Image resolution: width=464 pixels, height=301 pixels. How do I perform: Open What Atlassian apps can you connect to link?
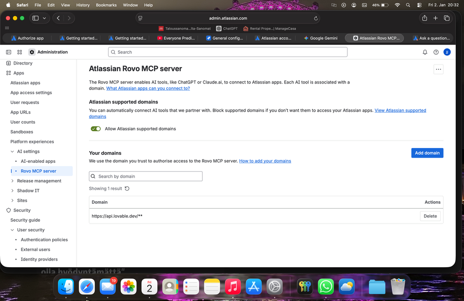pos(148,88)
